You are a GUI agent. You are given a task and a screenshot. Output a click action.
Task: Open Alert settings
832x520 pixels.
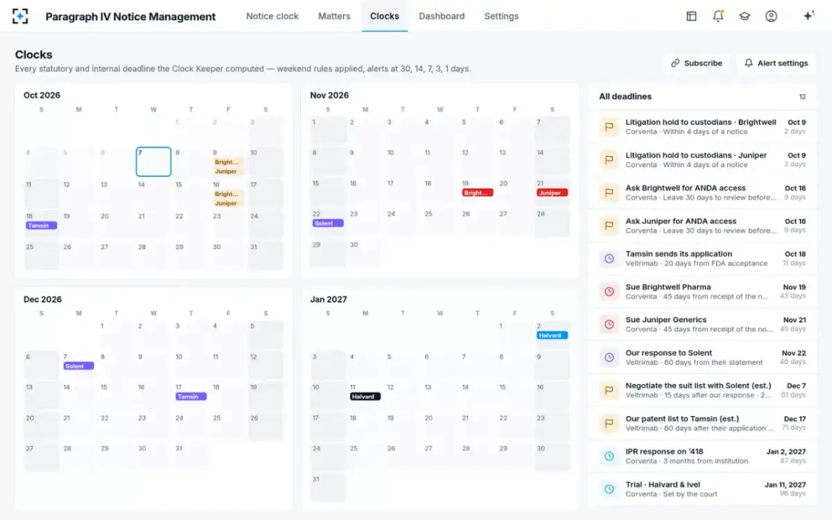(x=776, y=63)
